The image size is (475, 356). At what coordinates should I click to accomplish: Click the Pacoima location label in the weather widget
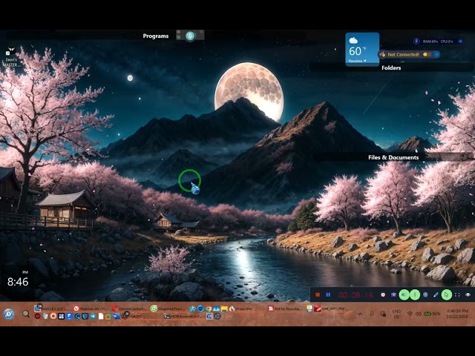coord(355,61)
